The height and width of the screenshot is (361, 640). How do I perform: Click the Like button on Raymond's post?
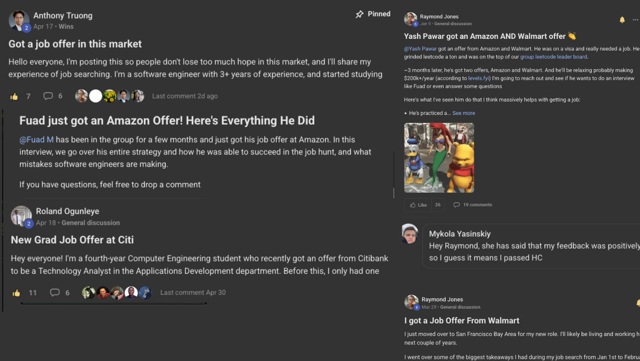pyautogui.click(x=418, y=205)
